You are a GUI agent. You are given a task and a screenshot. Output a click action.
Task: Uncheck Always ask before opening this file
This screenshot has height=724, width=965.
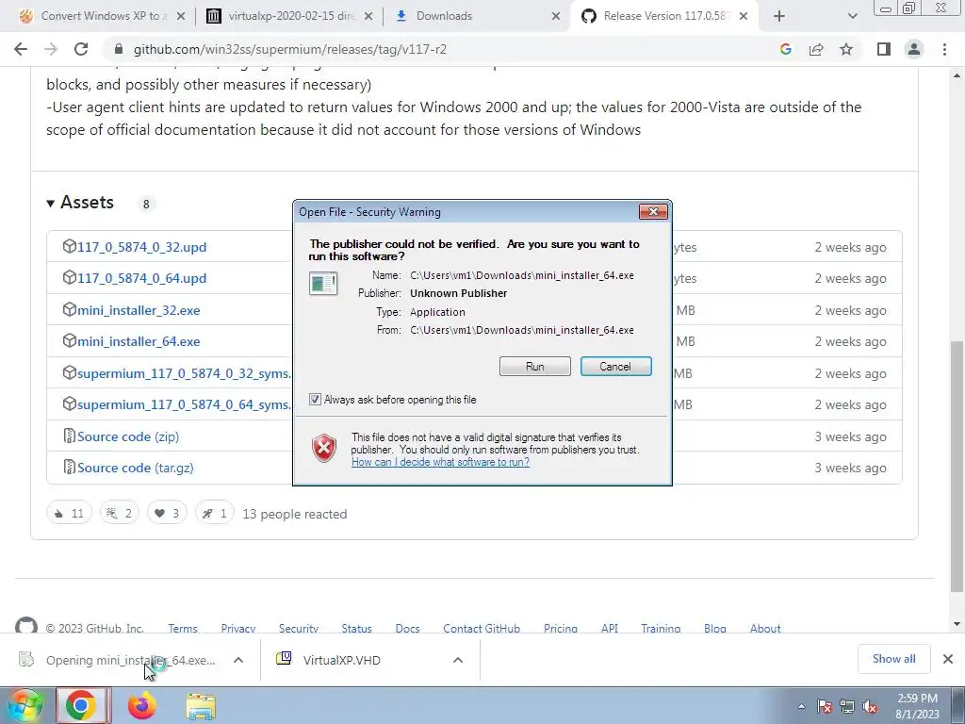[315, 400]
